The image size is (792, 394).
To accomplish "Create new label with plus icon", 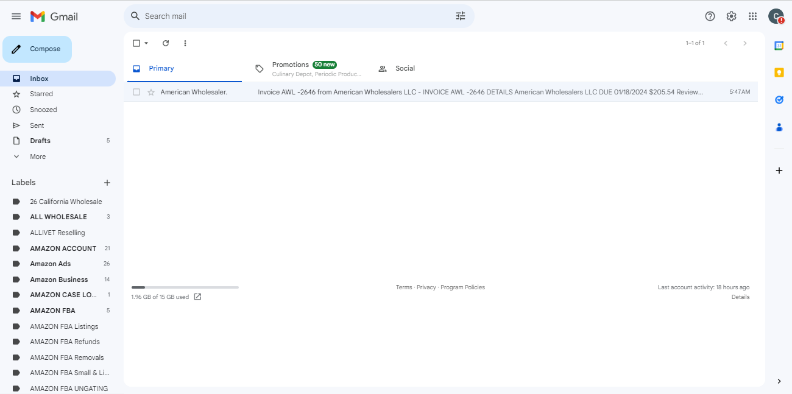I will point(107,183).
